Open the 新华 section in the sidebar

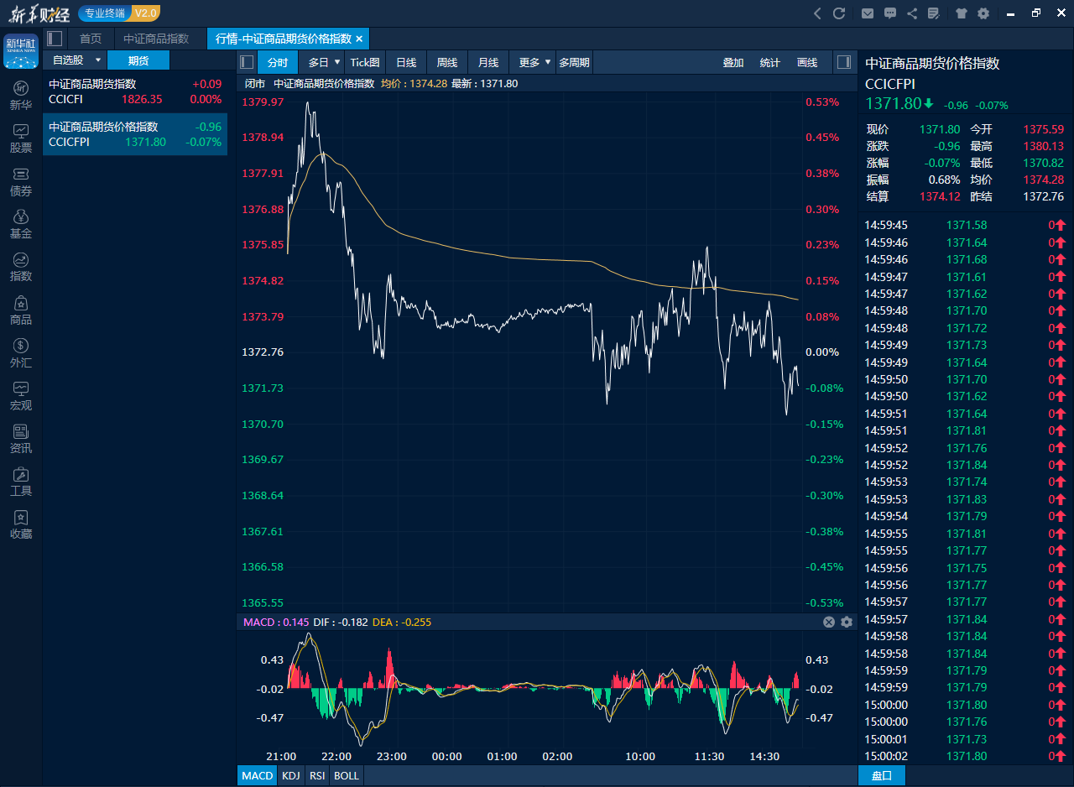[x=21, y=96]
